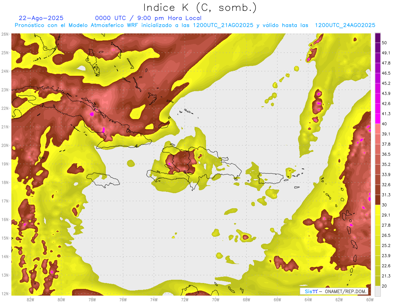Click the legend value "47.8"
Screen dimensions: 393x304
click(386, 63)
